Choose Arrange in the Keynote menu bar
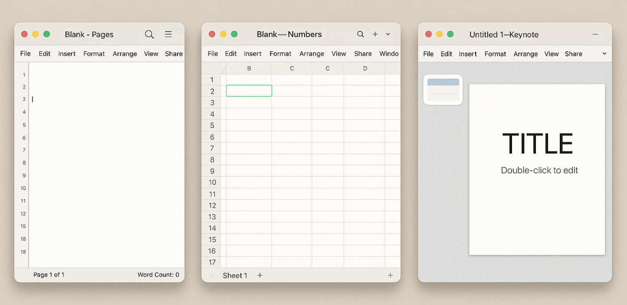 tap(526, 54)
